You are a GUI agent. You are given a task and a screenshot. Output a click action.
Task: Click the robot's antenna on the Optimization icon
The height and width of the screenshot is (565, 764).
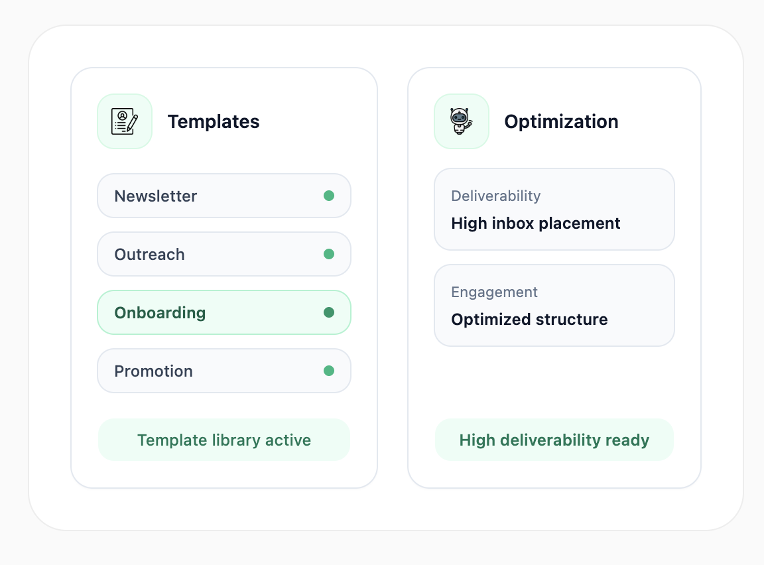[452, 110]
